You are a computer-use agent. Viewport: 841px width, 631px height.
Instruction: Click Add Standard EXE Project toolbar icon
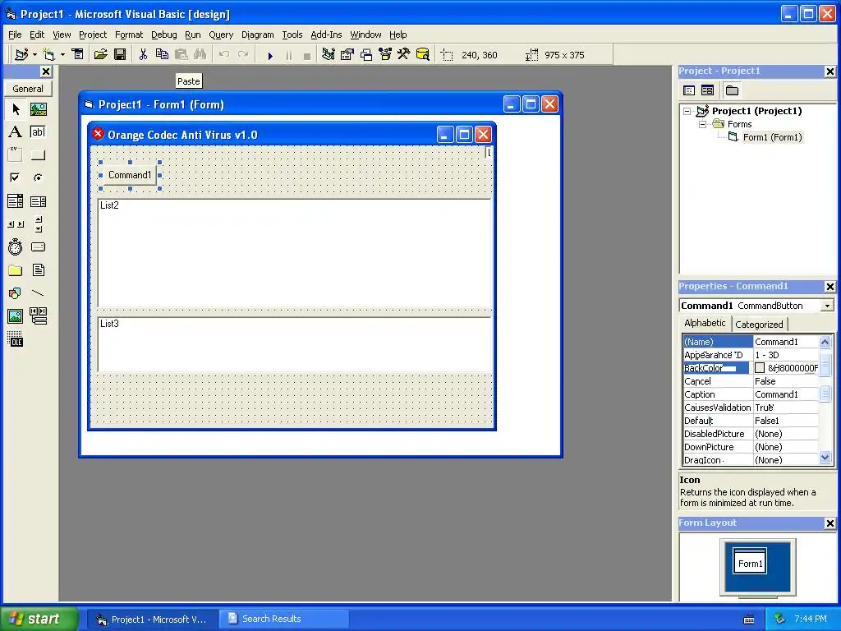click(x=21, y=55)
